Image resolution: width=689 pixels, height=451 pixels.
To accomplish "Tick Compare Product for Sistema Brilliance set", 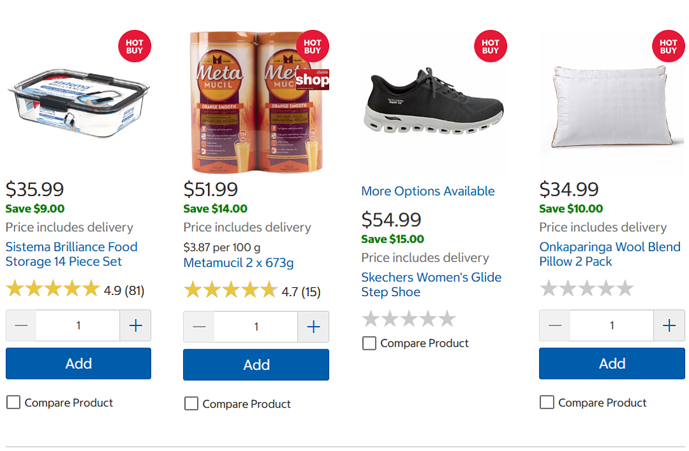I will pos(13,403).
